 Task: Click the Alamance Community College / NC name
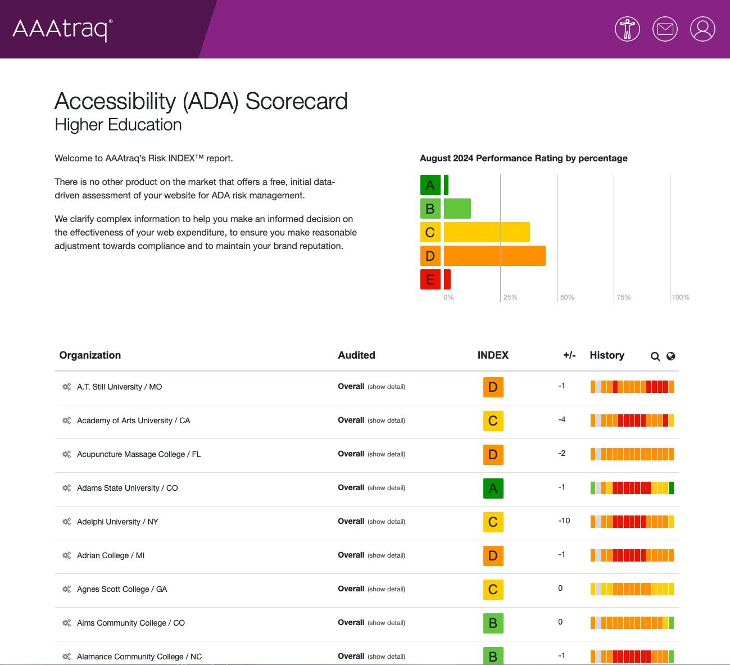point(139,657)
